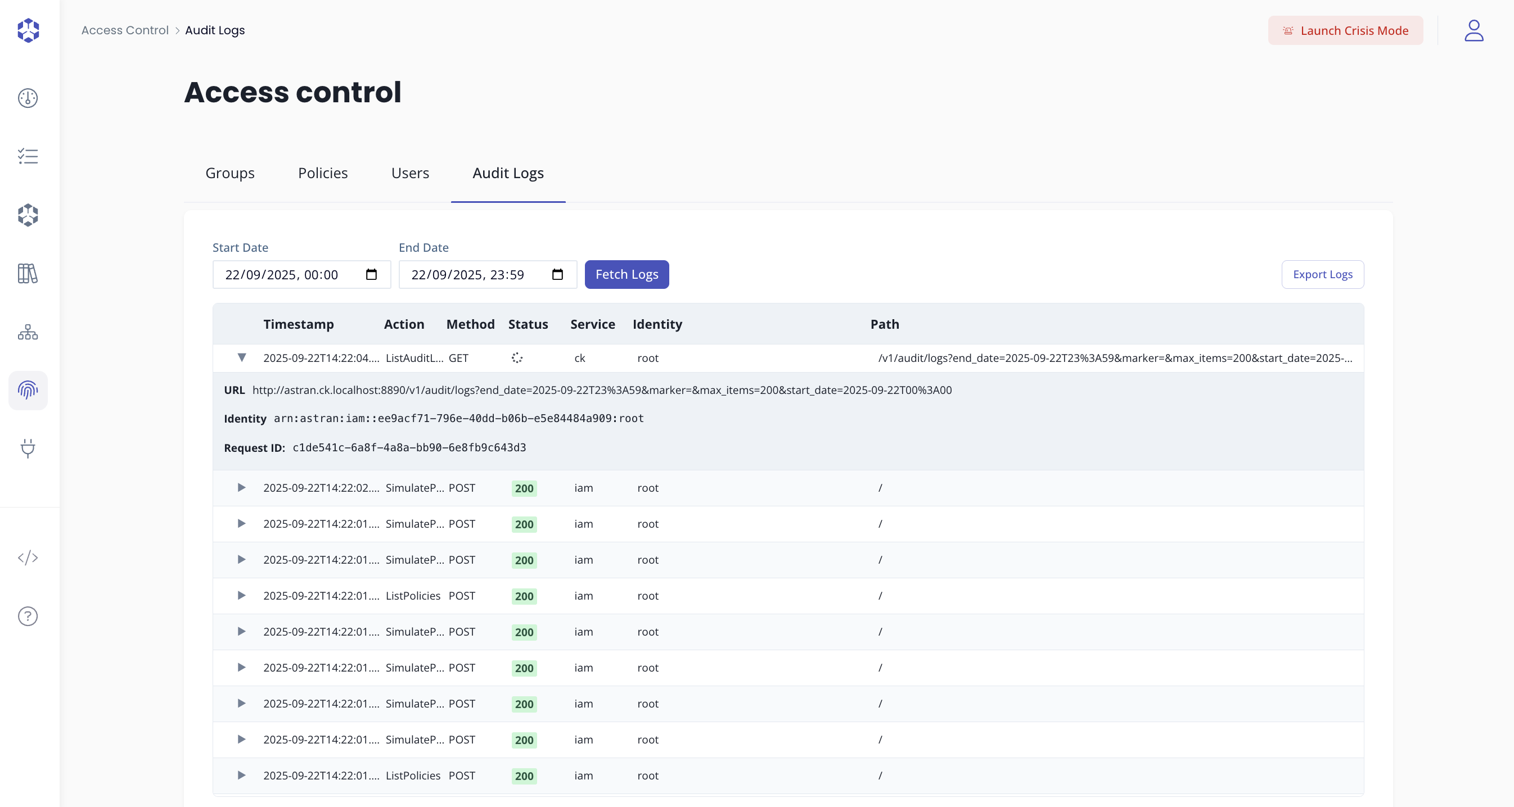Click the Astran logo at sidebar top
Viewport: 1514px width, 807px height.
28,30
